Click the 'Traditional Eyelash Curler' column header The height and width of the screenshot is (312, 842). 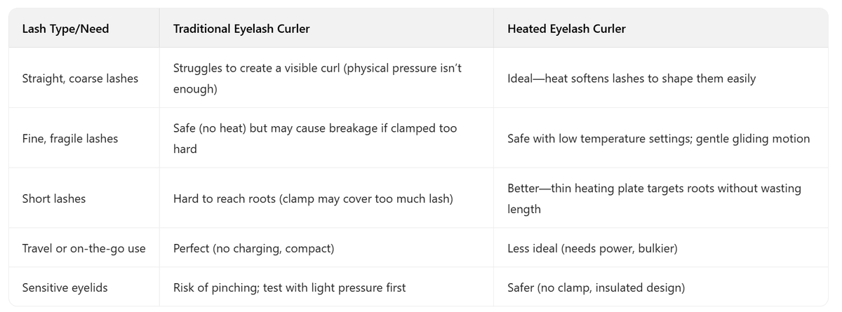[241, 29]
